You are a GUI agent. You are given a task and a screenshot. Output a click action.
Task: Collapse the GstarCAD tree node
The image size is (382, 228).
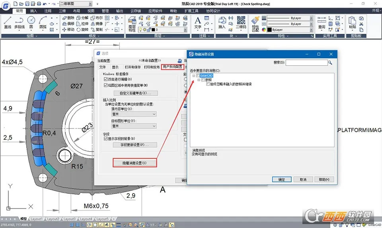[x=193, y=75]
